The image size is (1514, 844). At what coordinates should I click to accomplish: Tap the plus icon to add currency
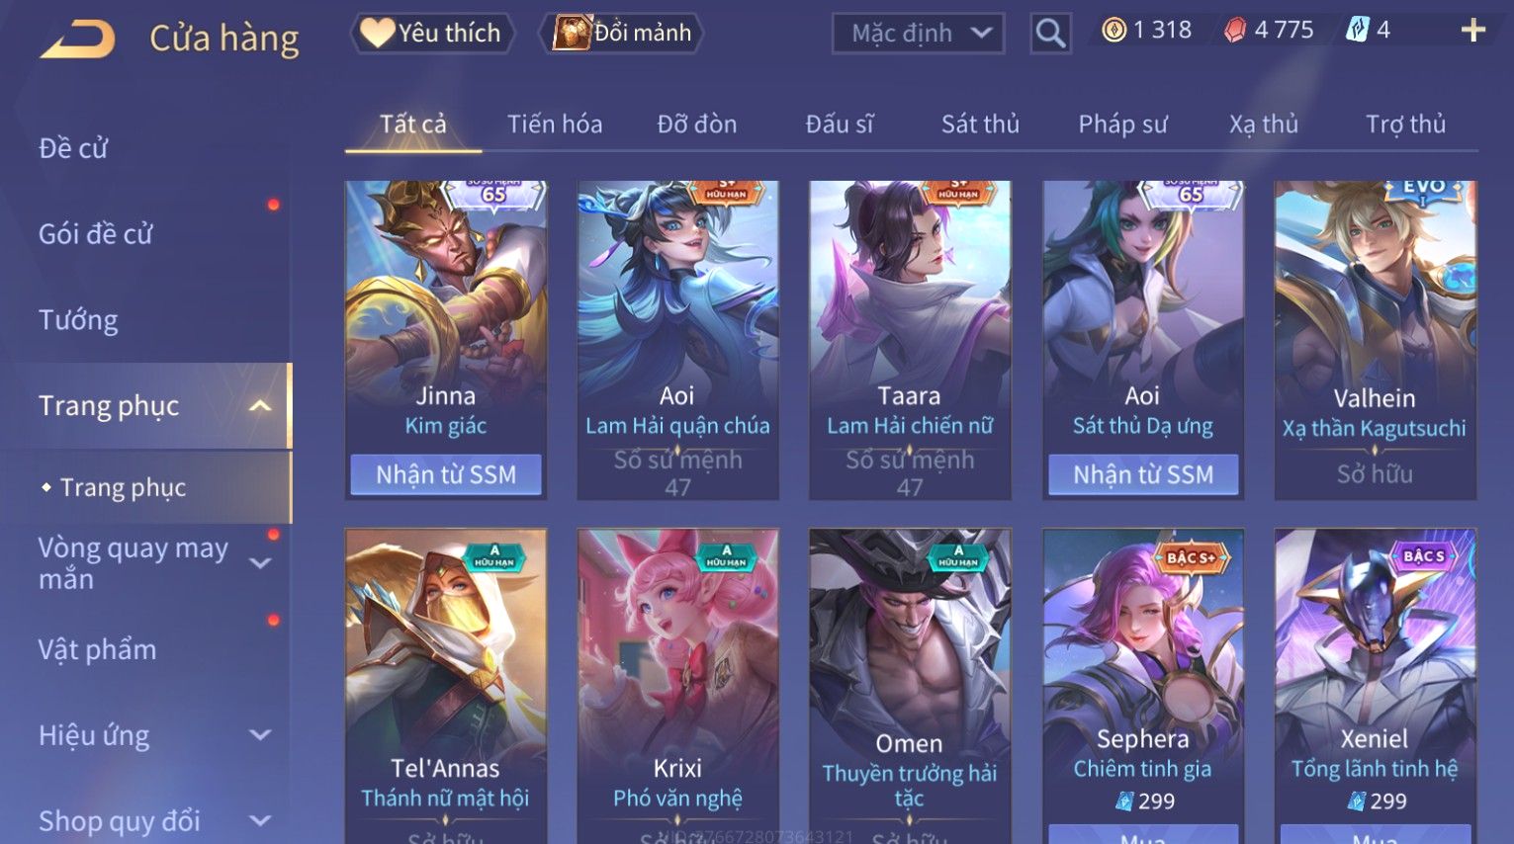[1472, 31]
